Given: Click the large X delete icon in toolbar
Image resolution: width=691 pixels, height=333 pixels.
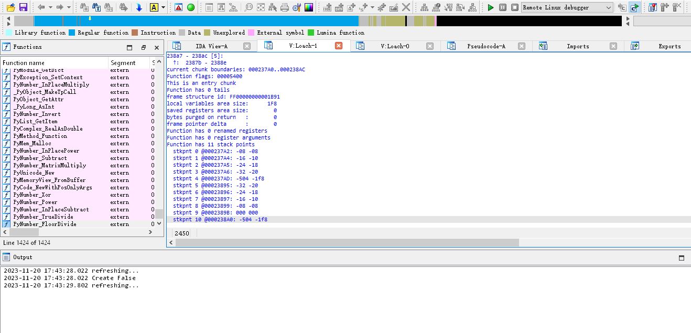Looking at the screenshot, I should click(406, 7).
